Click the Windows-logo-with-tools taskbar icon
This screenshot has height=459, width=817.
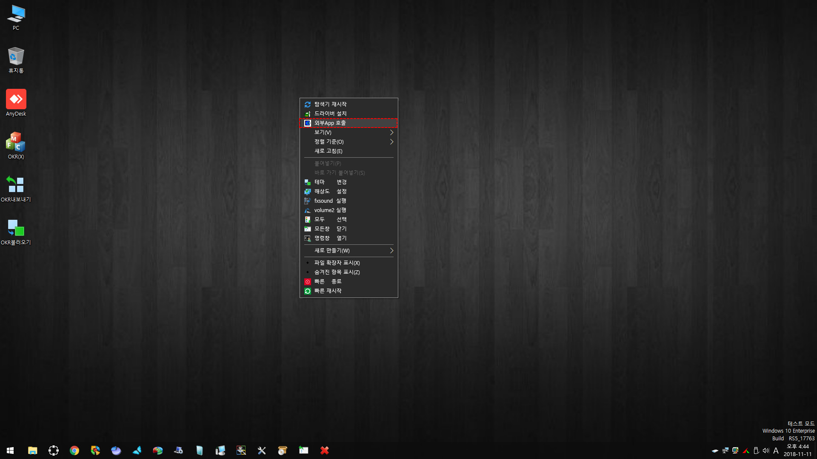click(x=241, y=450)
